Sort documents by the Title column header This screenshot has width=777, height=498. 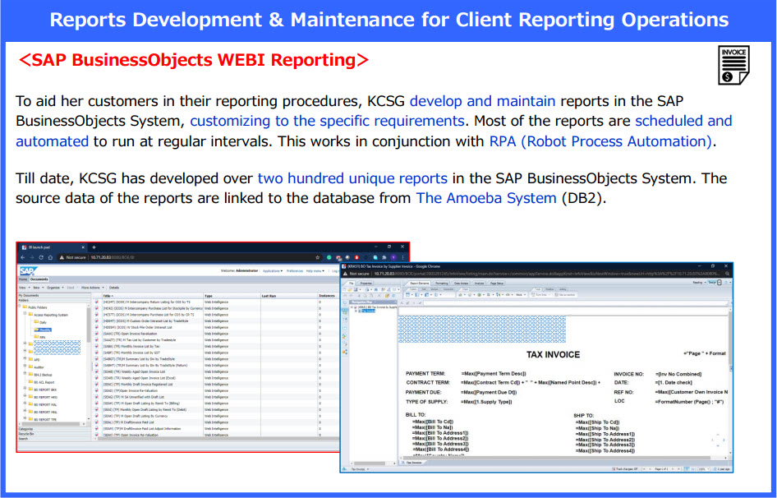click(108, 296)
